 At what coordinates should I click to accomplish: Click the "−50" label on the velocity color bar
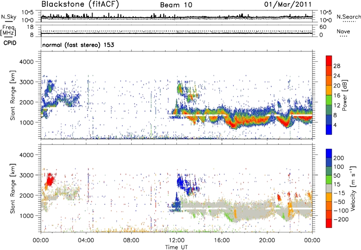click(x=339, y=202)
